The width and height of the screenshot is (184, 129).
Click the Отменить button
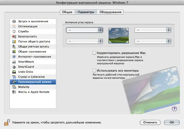tap(150, 122)
